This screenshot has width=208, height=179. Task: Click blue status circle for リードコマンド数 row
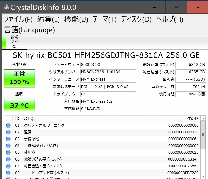click(8, 173)
